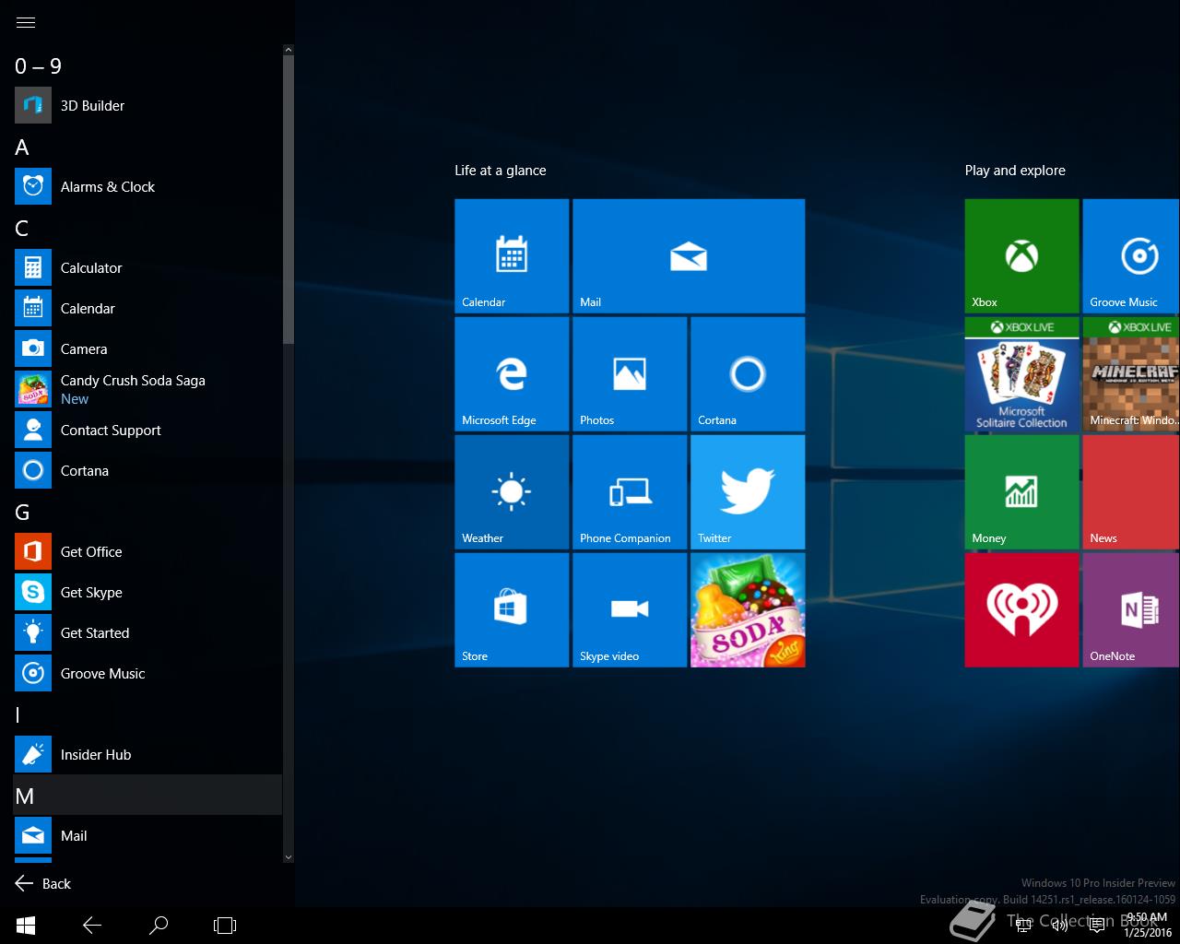The height and width of the screenshot is (944, 1180).
Task: Click the Play and explore heading
Action: 1015,170
